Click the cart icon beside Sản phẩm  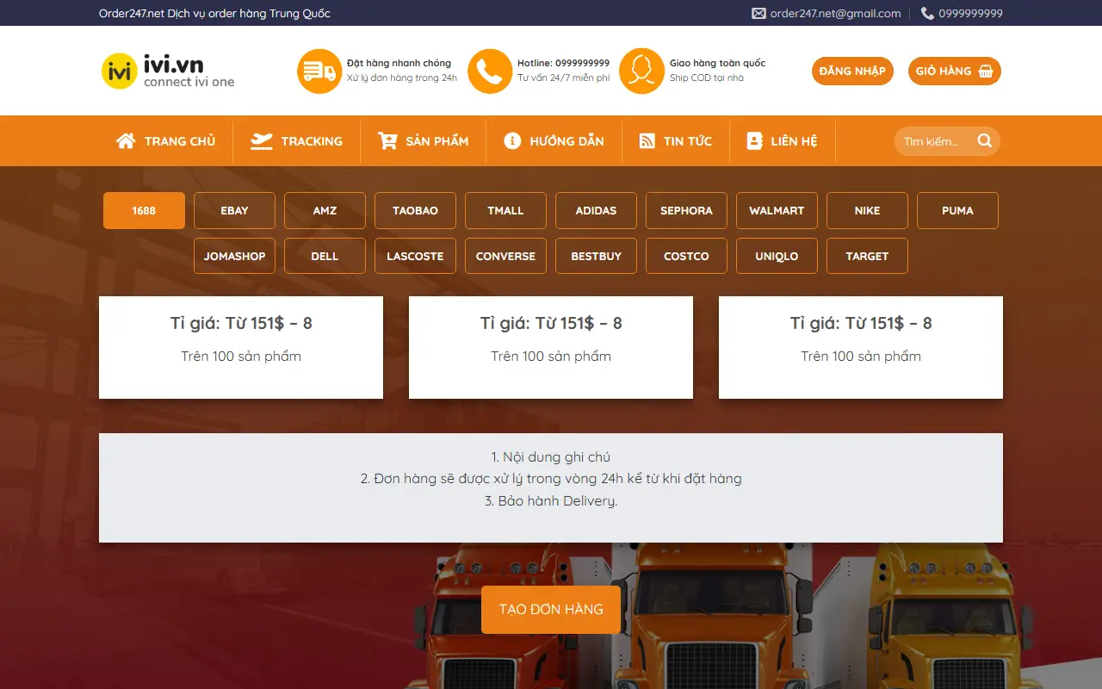pyautogui.click(x=387, y=140)
